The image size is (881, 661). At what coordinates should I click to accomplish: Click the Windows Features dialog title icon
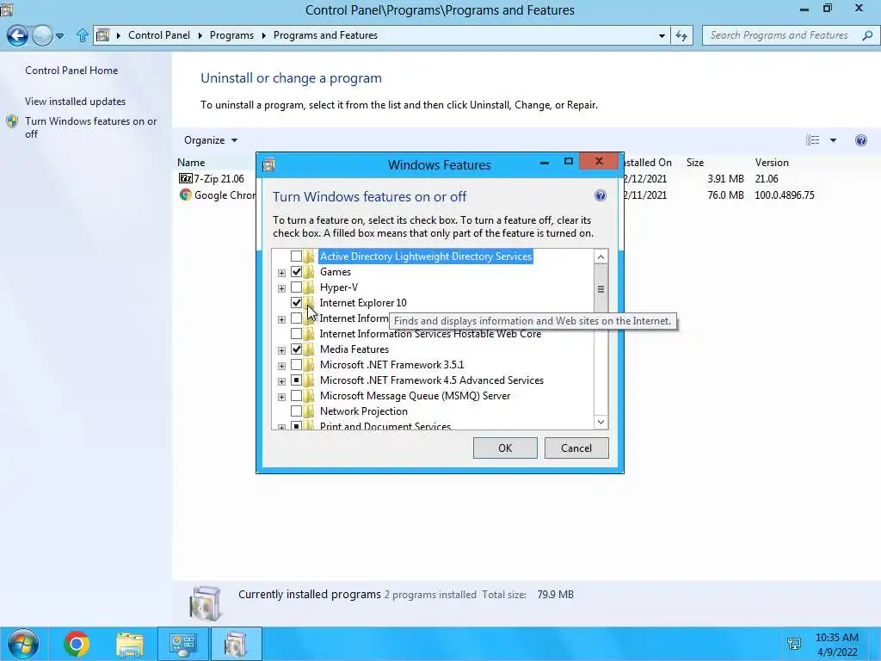pos(268,164)
